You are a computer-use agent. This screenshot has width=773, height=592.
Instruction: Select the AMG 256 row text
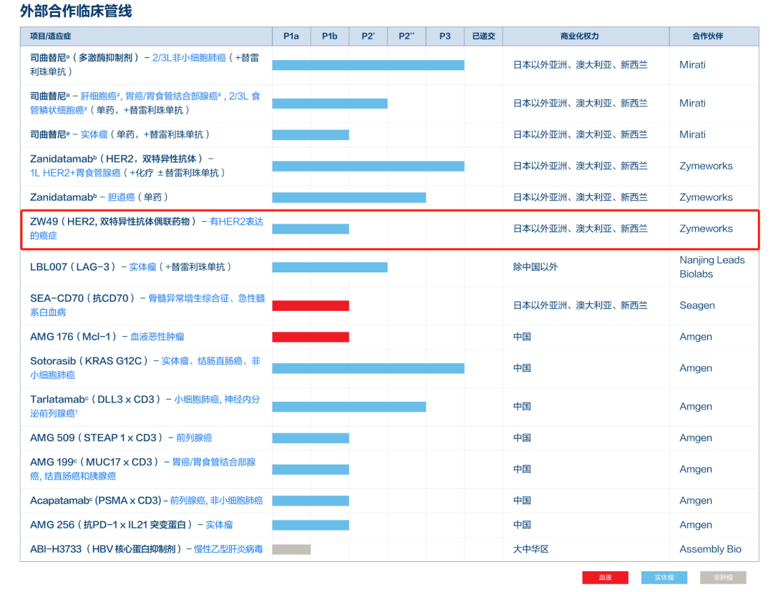pyautogui.click(x=131, y=525)
